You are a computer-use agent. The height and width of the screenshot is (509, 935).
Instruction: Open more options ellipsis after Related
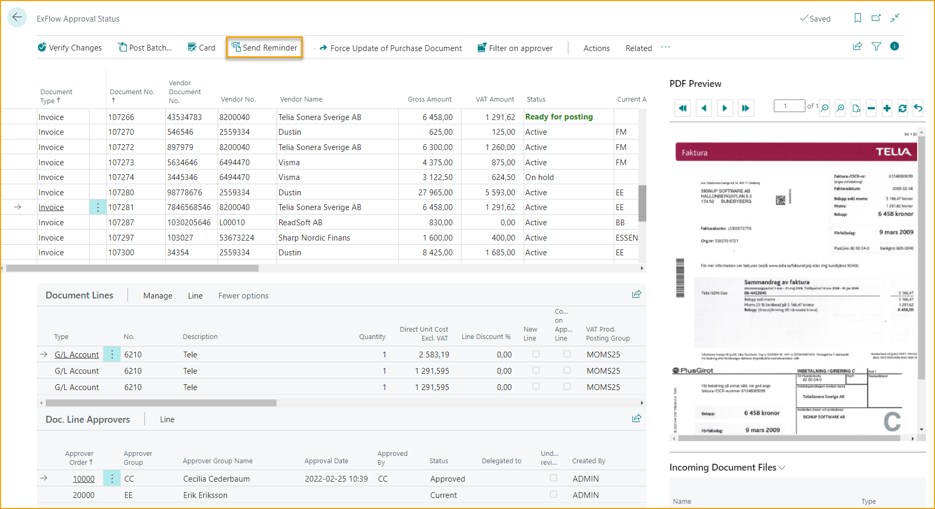click(665, 47)
